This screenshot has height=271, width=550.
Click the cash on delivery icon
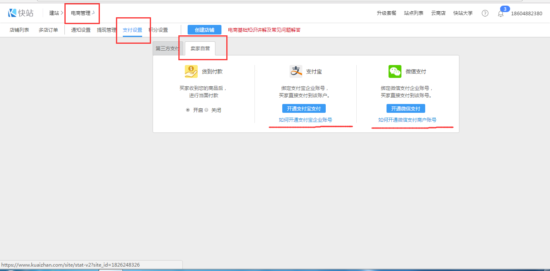click(191, 71)
